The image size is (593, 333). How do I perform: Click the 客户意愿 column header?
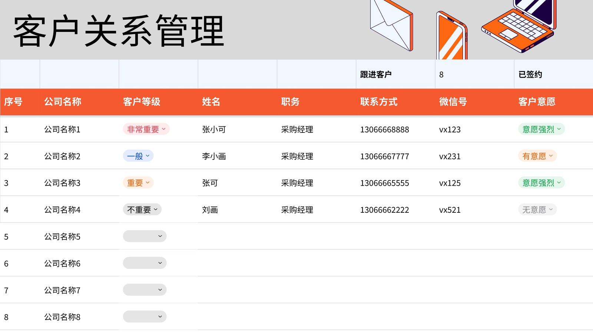553,102
